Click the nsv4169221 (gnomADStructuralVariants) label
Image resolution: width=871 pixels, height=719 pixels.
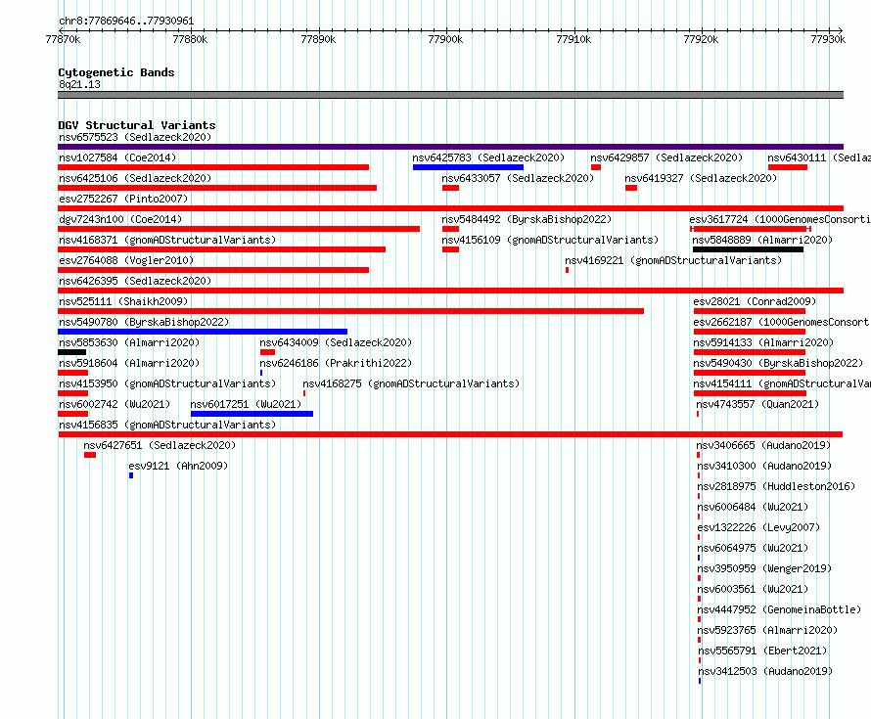pos(673,260)
